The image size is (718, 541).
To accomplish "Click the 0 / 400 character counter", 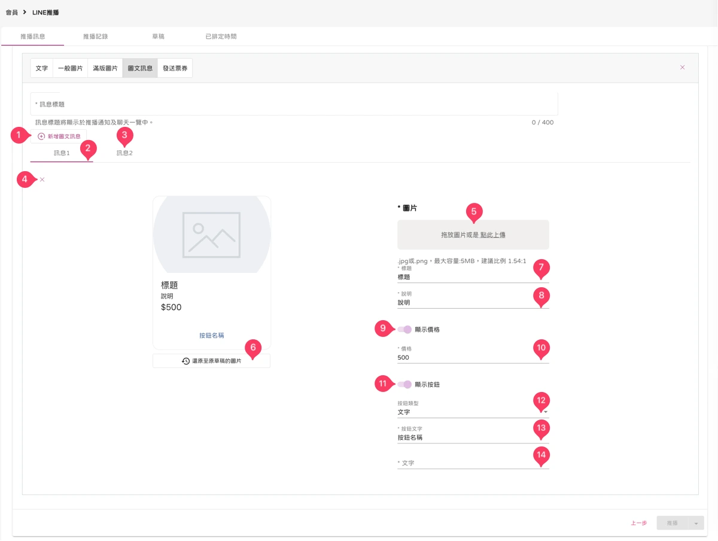I will (543, 123).
